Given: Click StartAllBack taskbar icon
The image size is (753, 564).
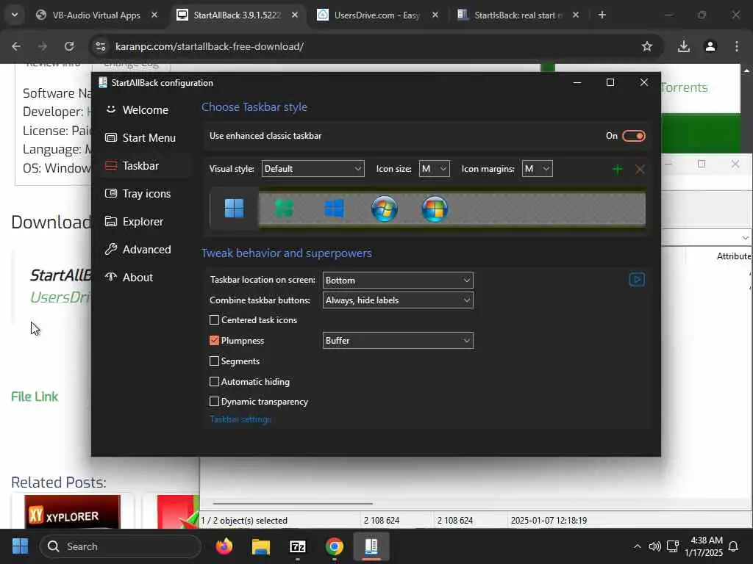Looking at the screenshot, I should [x=371, y=546].
